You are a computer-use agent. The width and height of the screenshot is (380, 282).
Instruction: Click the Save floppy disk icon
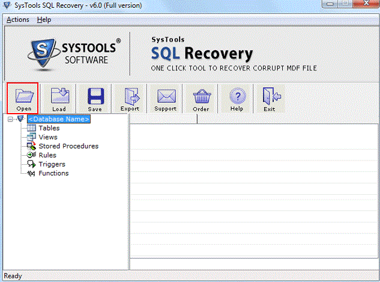[95, 96]
